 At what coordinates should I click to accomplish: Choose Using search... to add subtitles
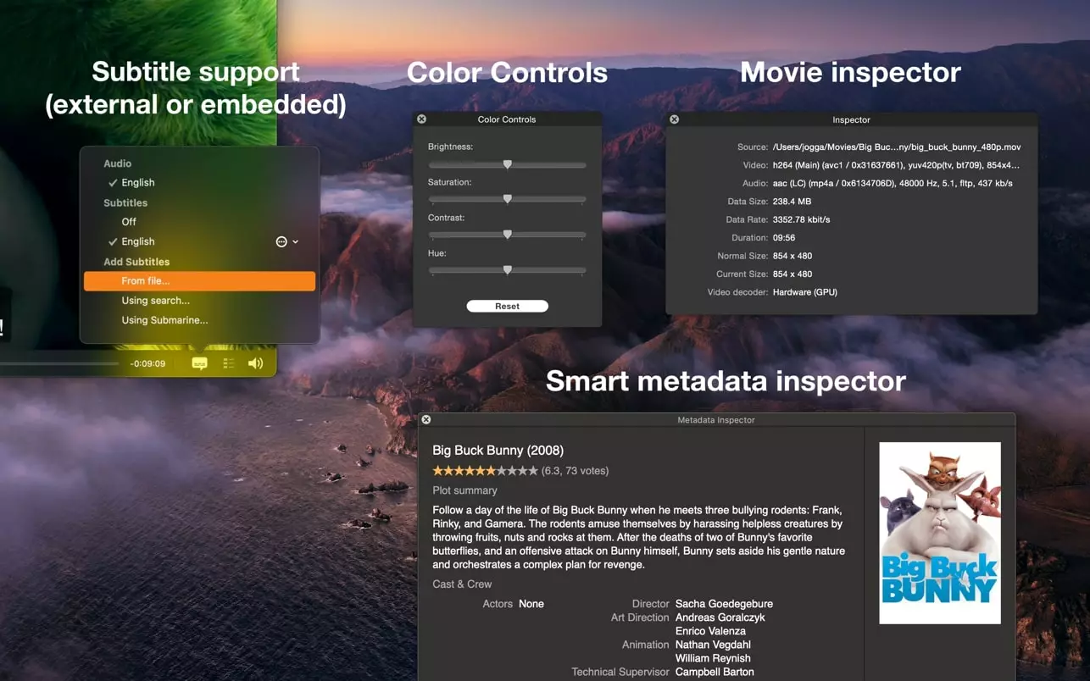coord(155,301)
